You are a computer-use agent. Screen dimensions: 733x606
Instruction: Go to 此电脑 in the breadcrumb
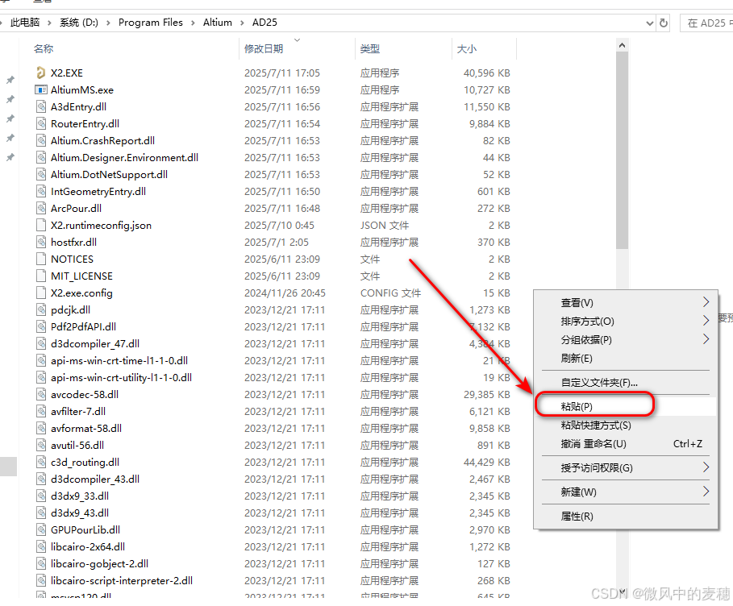(x=25, y=23)
